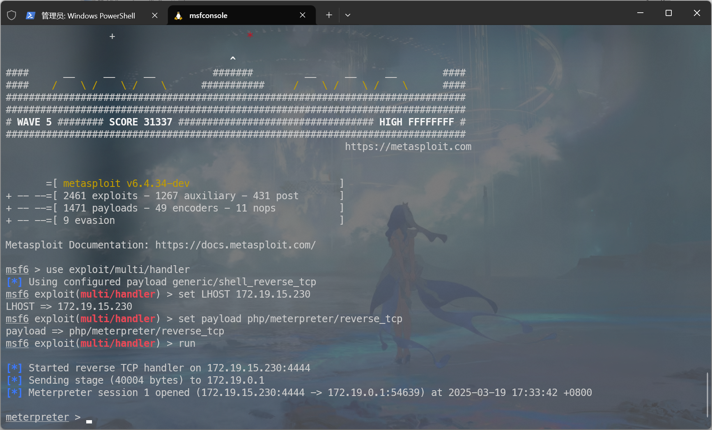The width and height of the screenshot is (712, 430).
Task: Click the 'Metasploit Documentation:' label
Action: click(77, 245)
